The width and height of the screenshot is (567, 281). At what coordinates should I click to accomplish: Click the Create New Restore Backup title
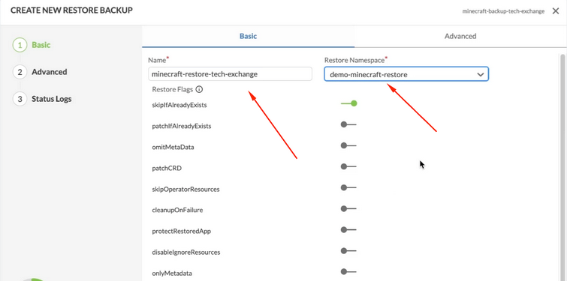tap(71, 10)
